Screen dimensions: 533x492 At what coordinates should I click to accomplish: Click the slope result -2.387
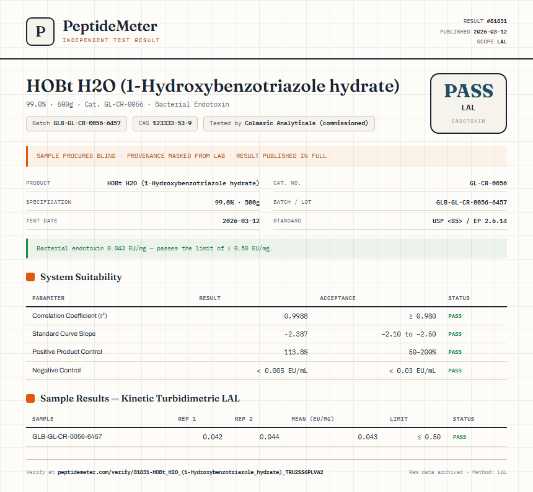tap(296, 334)
